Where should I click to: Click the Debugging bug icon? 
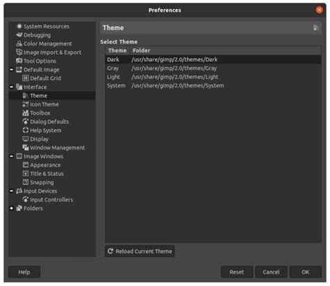(x=19, y=35)
